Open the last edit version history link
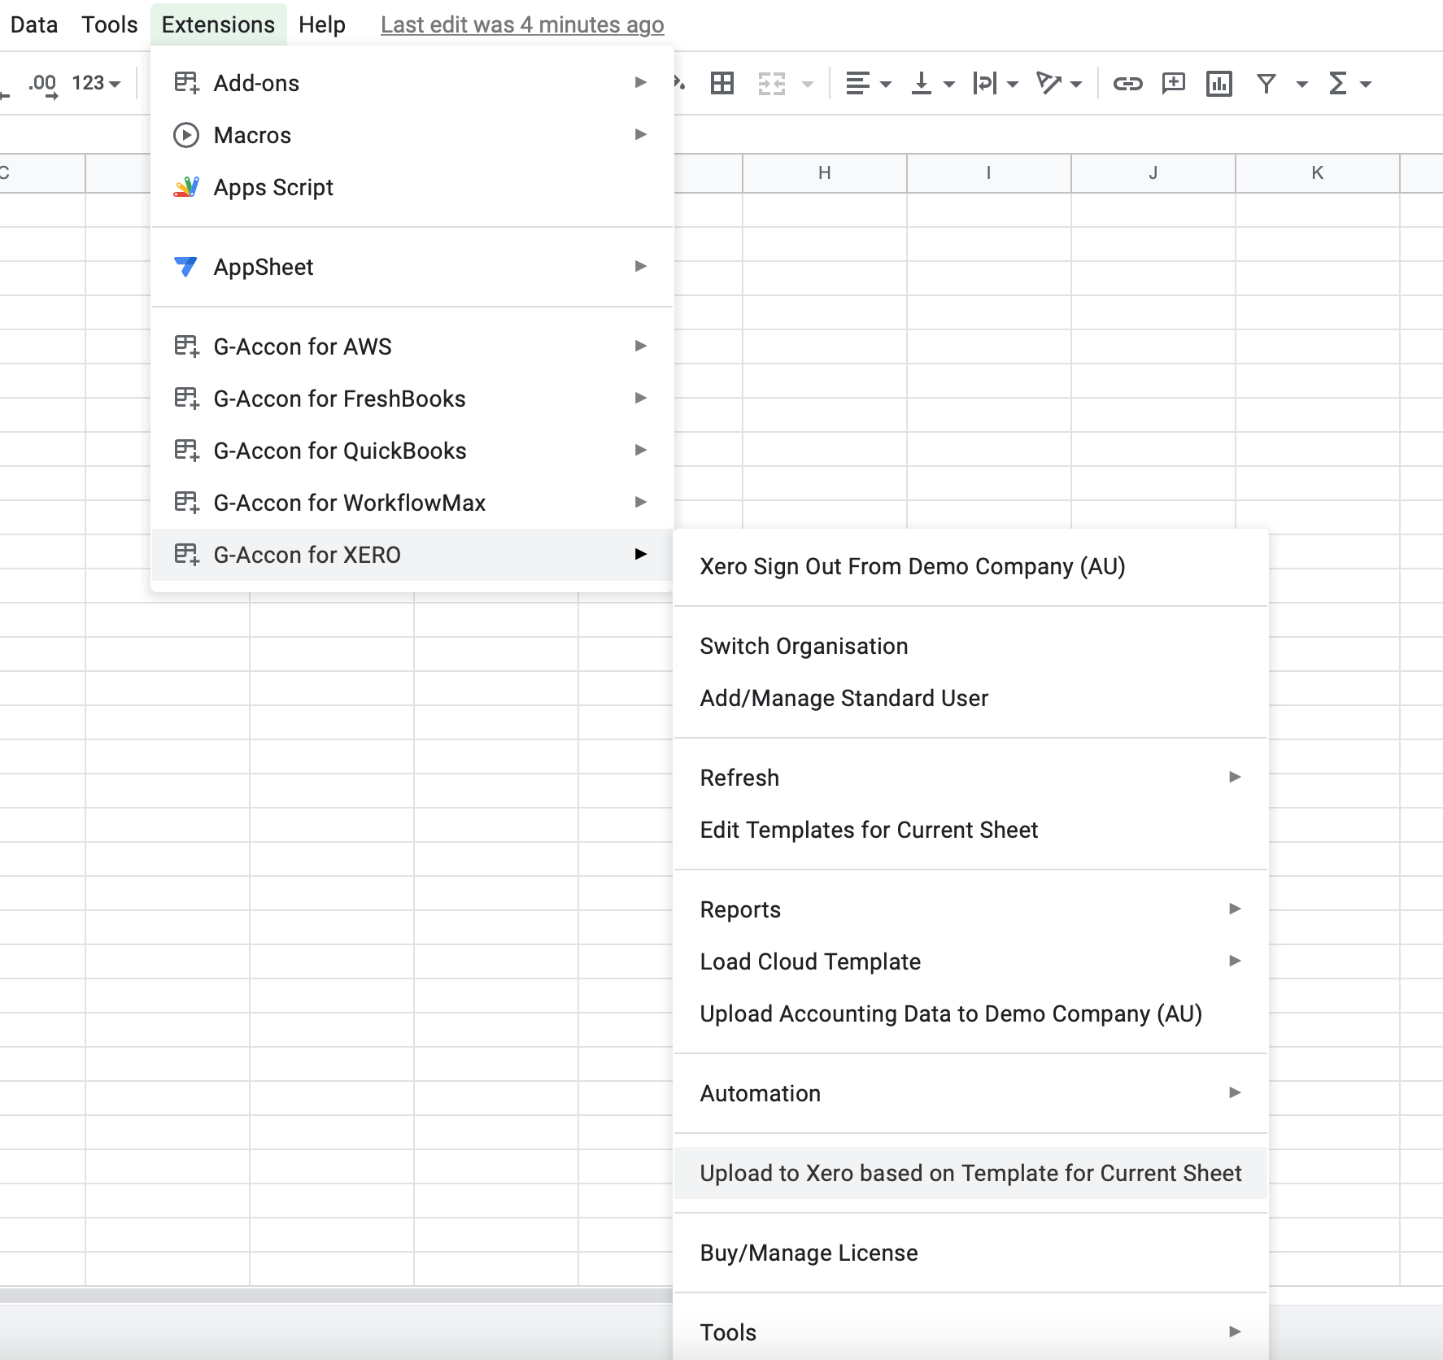 click(x=522, y=24)
